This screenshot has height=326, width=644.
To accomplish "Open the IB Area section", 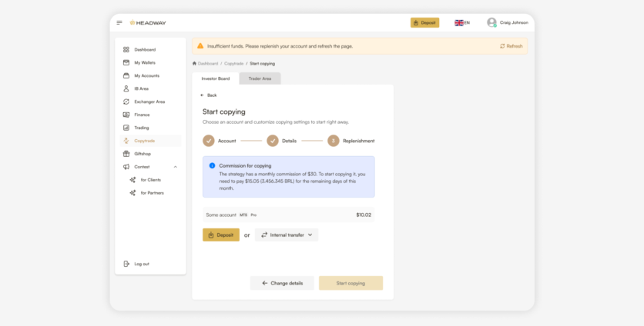I will pos(141,88).
